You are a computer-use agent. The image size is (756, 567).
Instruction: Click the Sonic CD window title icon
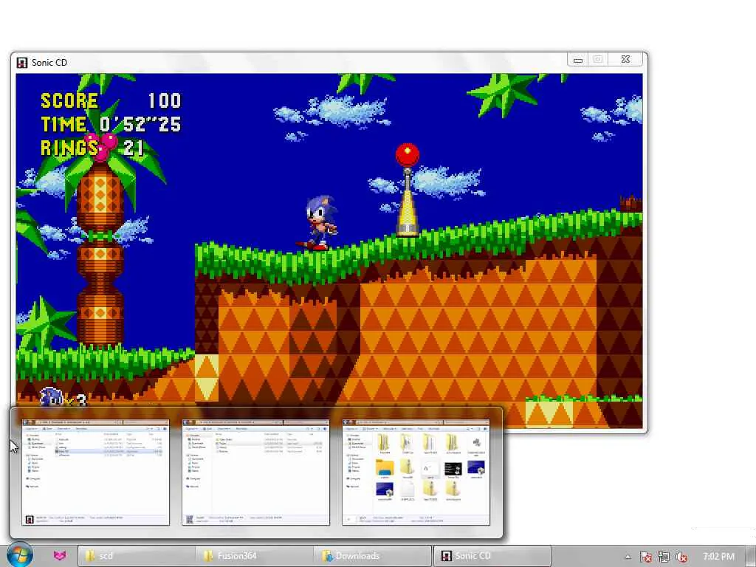[x=21, y=63]
